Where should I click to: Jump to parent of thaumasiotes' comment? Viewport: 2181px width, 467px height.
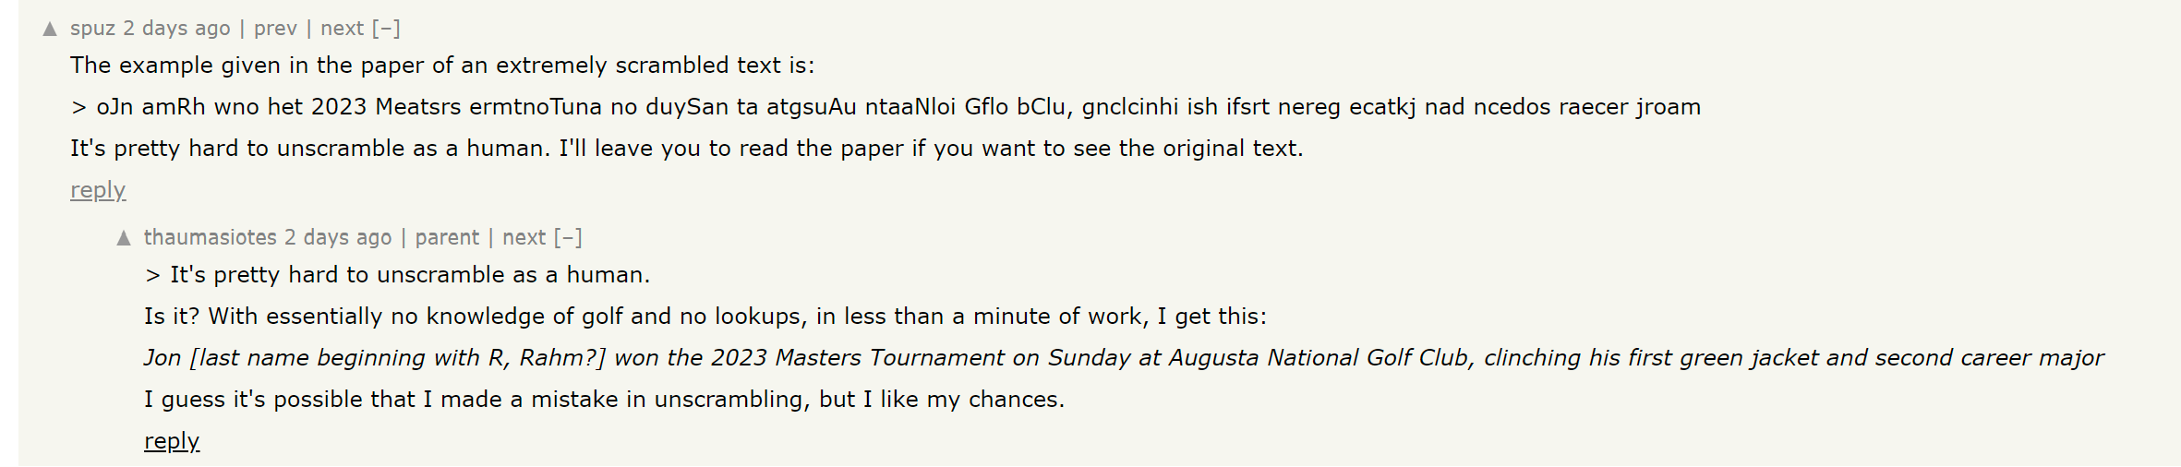(x=447, y=238)
